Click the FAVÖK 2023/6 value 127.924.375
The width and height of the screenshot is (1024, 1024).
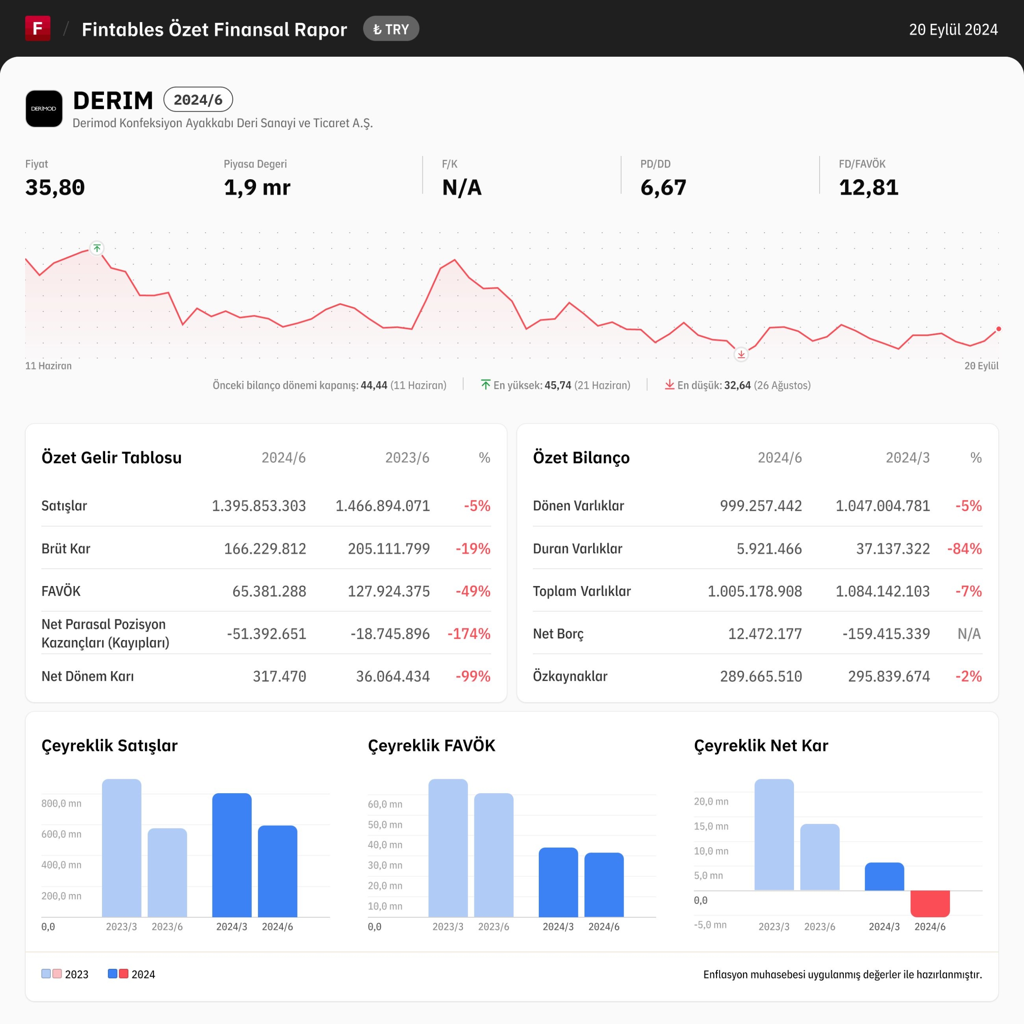[x=388, y=591]
